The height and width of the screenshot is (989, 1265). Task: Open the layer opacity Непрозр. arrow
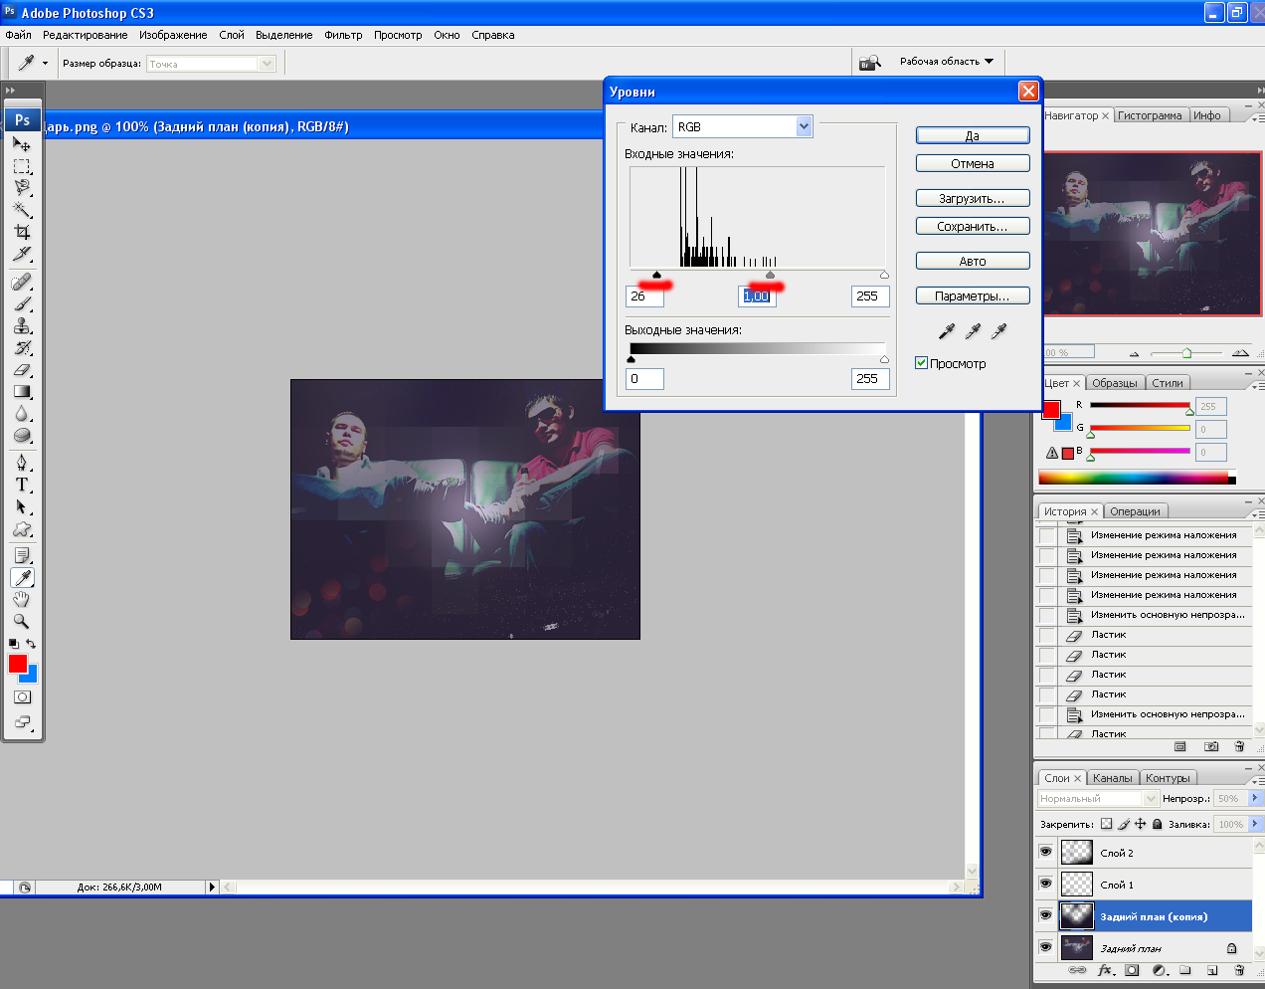(1255, 798)
